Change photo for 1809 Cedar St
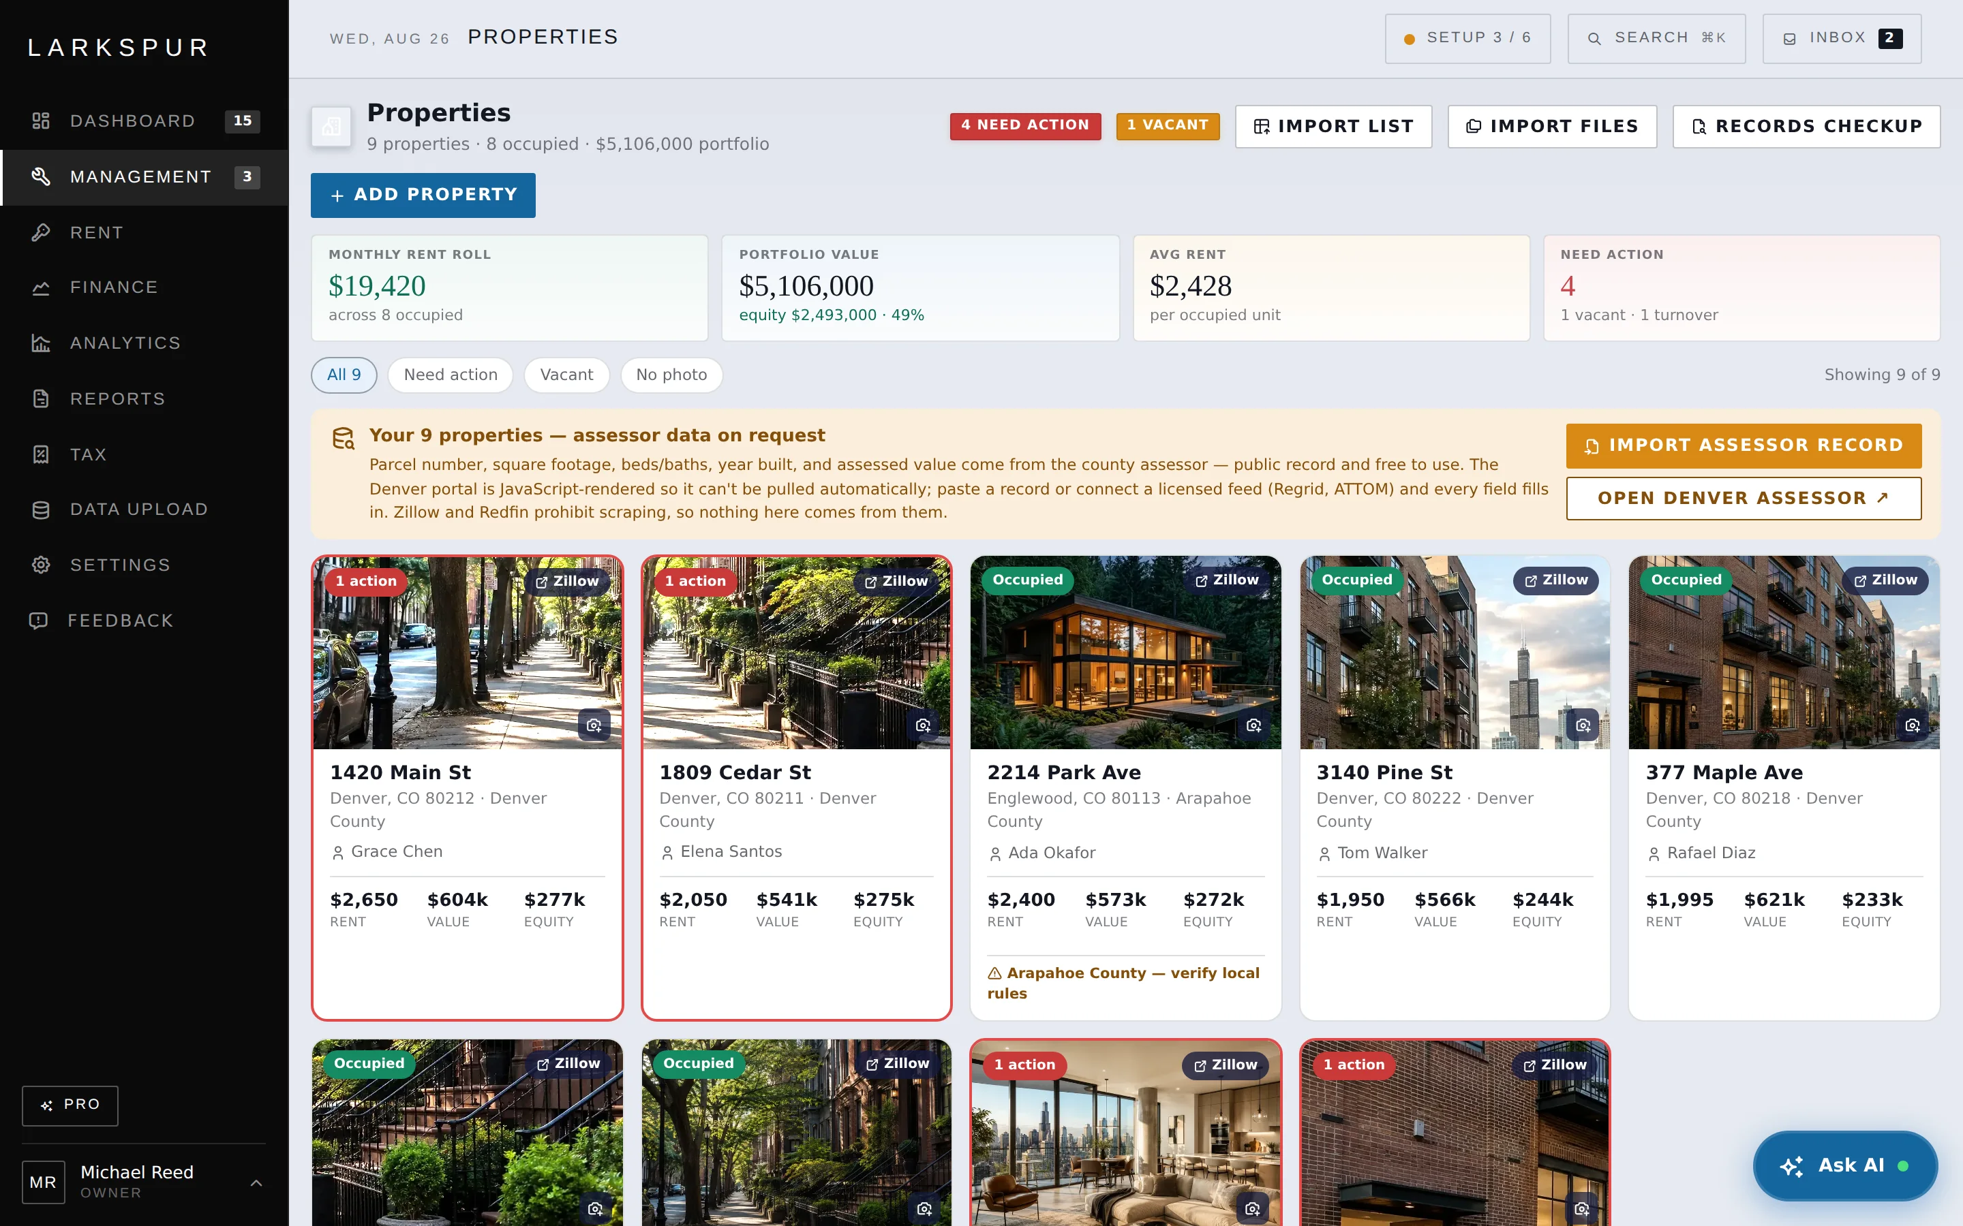Image resolution: width=1963 pixels, height=1226 pixels. 923,725
